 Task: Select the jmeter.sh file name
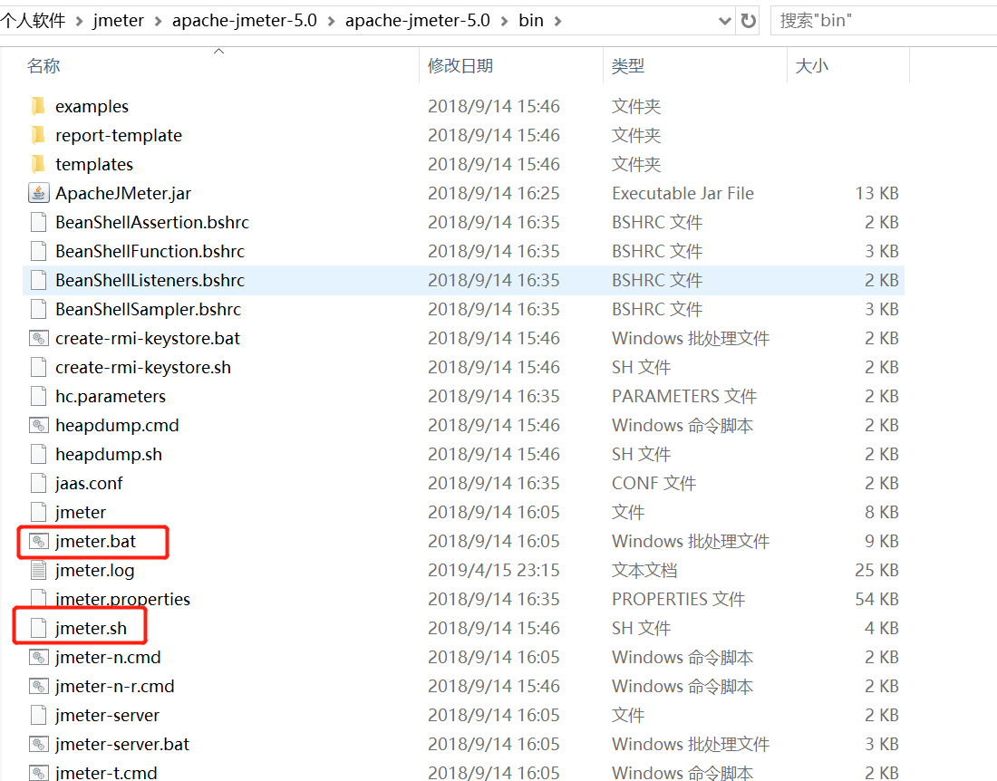tap(91, 628)
